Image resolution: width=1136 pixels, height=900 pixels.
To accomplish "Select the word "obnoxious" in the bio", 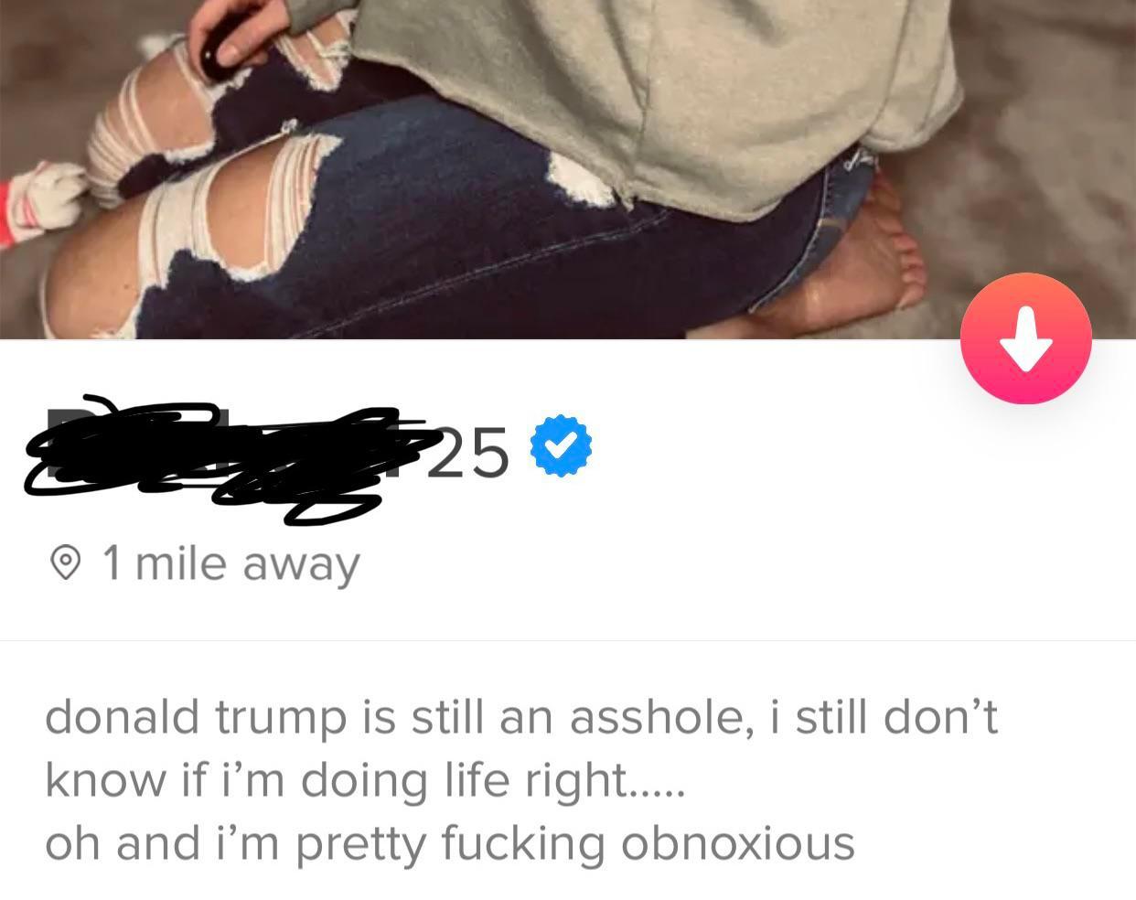I will click(738, 843).
